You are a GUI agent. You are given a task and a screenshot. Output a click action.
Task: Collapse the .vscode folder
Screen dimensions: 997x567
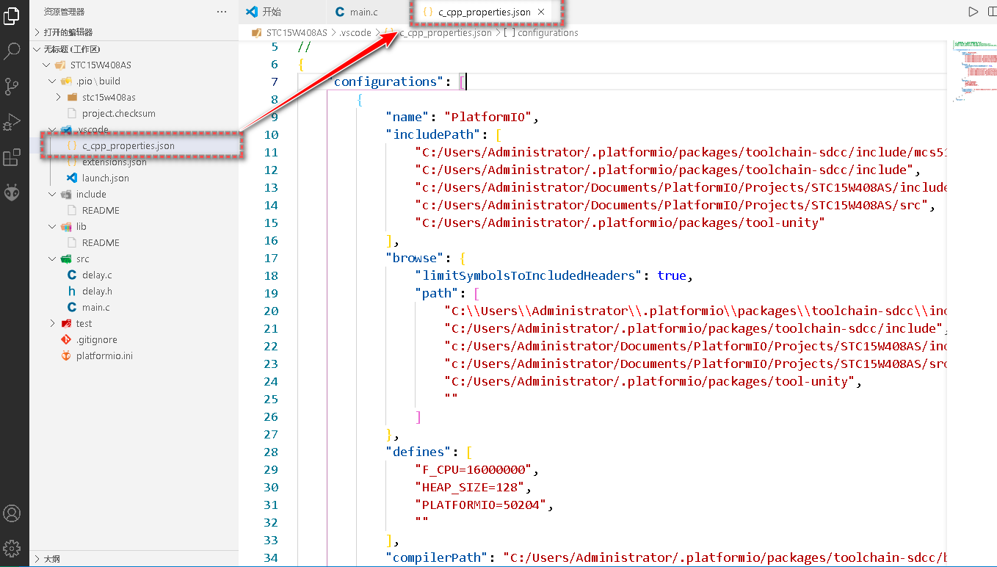click(x=134, y=129)
